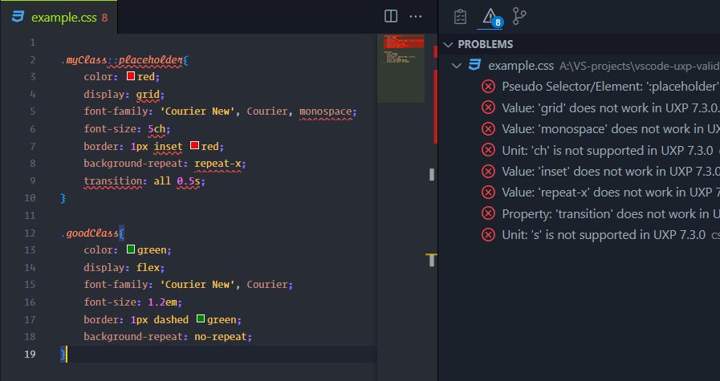
Task: Open problem: Value 'grid' does not work
Action: click(611, 107)
